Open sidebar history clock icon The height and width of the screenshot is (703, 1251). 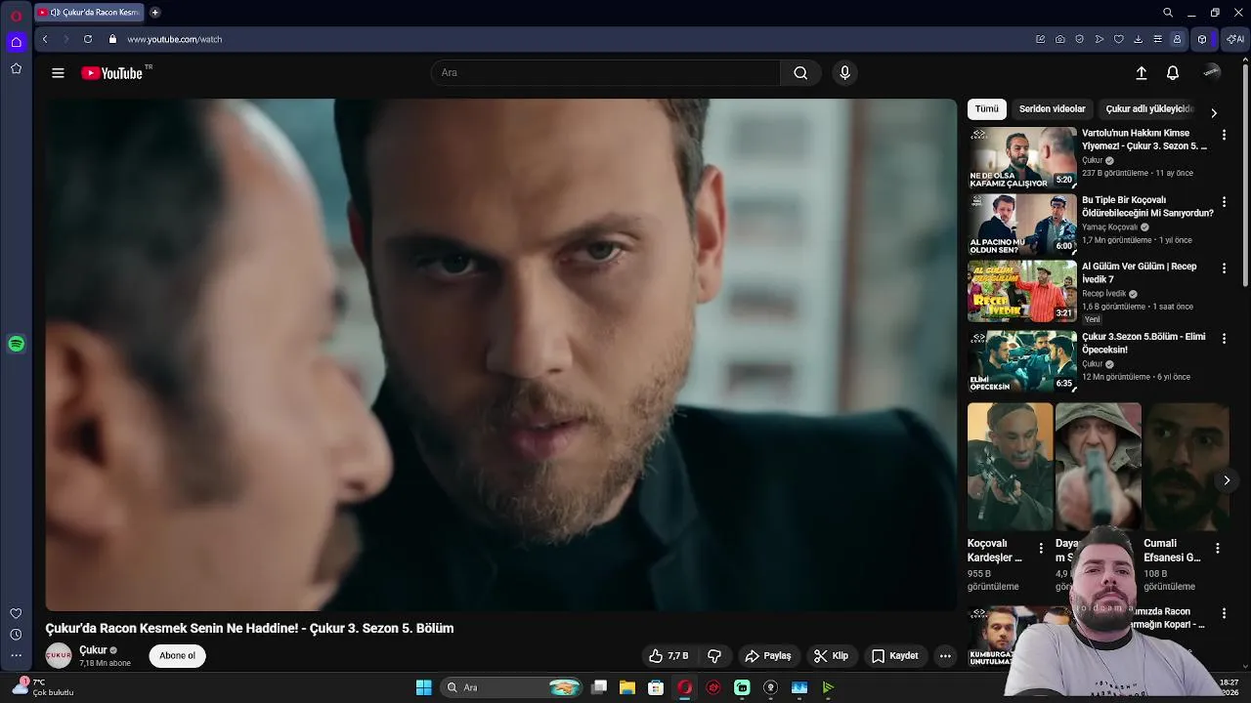point(16,635)
